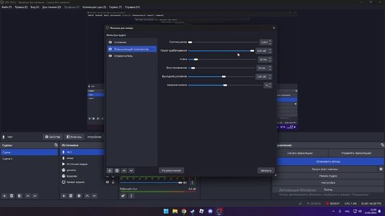Delete the selected scene with the trash icon
The width and height of the screenshot is (385, 216).
11,196
